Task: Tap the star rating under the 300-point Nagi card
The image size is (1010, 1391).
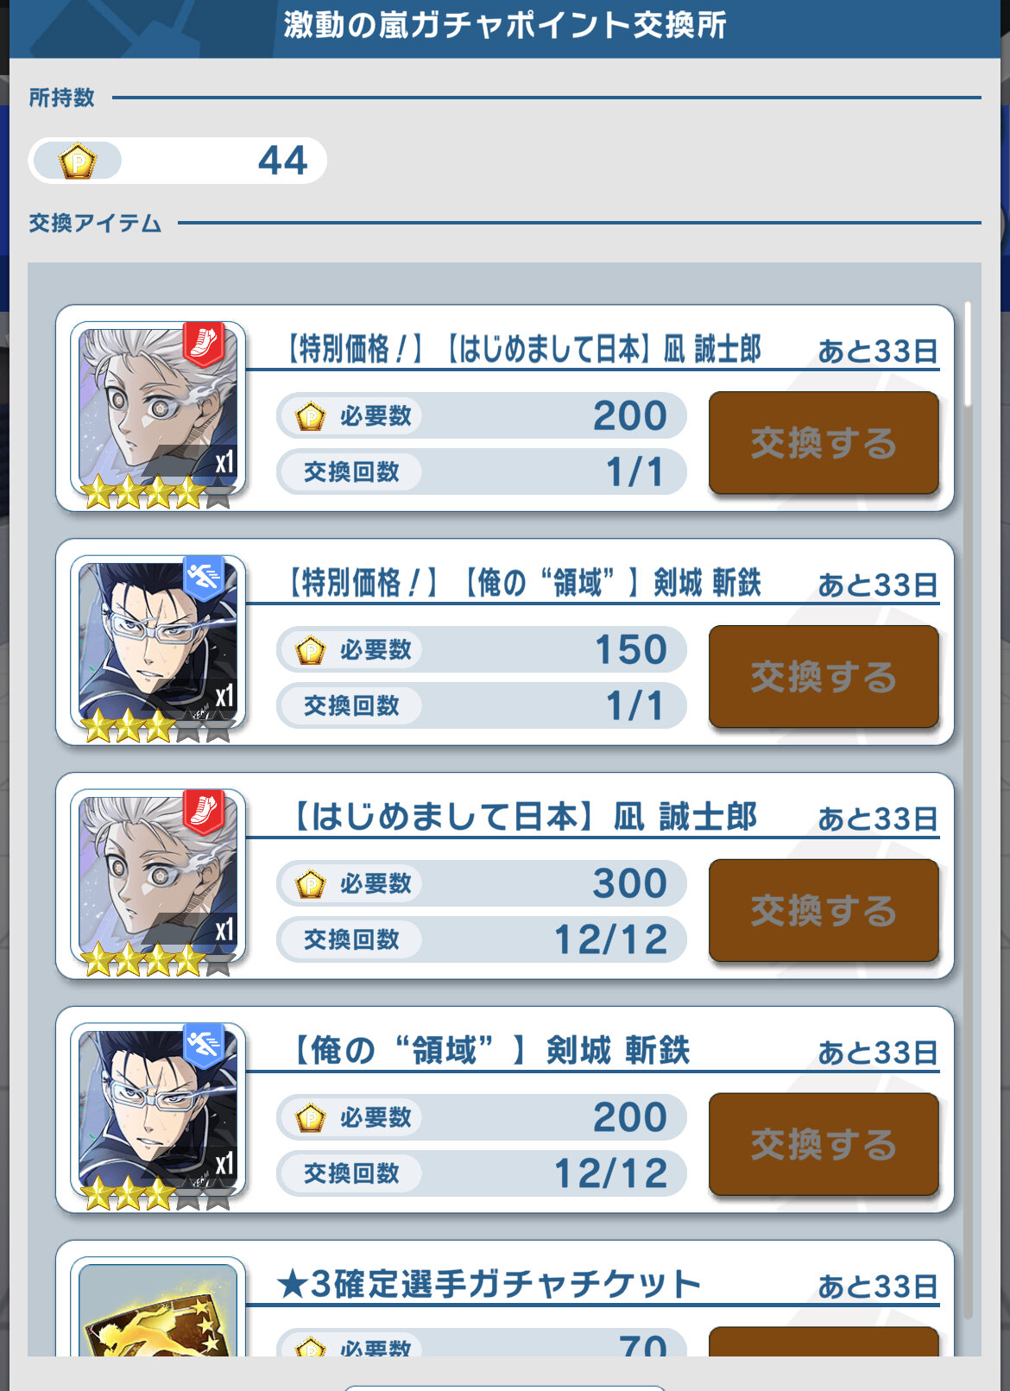Action: click(156, 960)
